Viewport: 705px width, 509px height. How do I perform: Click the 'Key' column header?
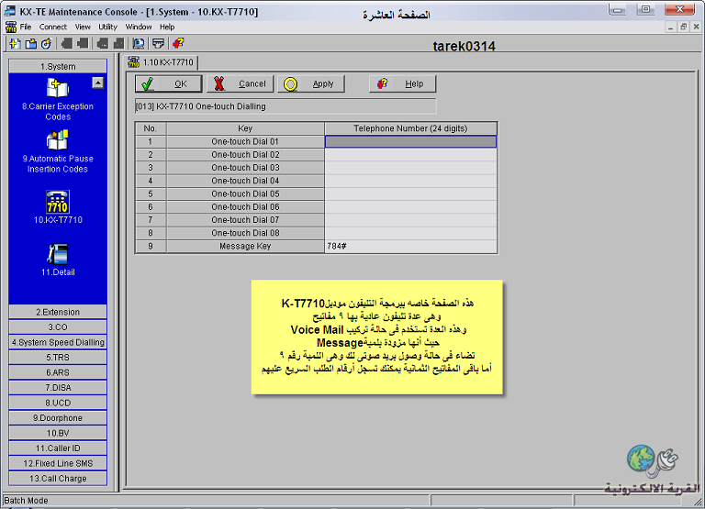pyautogui.click(x=245, y=128)
